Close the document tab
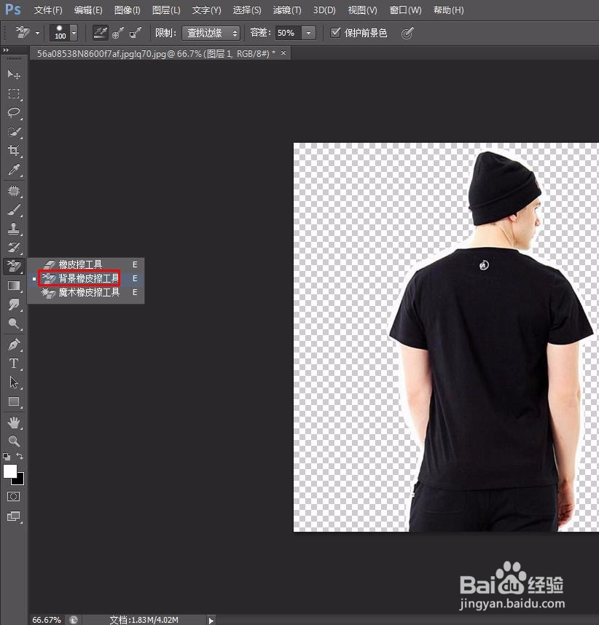Screen dimensions: 599x625 click(x=283, y=52)
